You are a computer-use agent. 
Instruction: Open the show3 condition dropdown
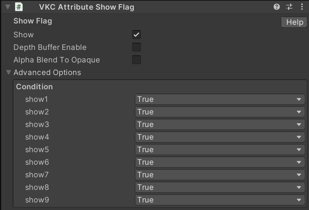220,124
